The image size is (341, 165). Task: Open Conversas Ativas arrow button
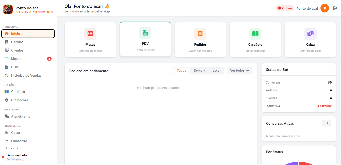point(327,123)
